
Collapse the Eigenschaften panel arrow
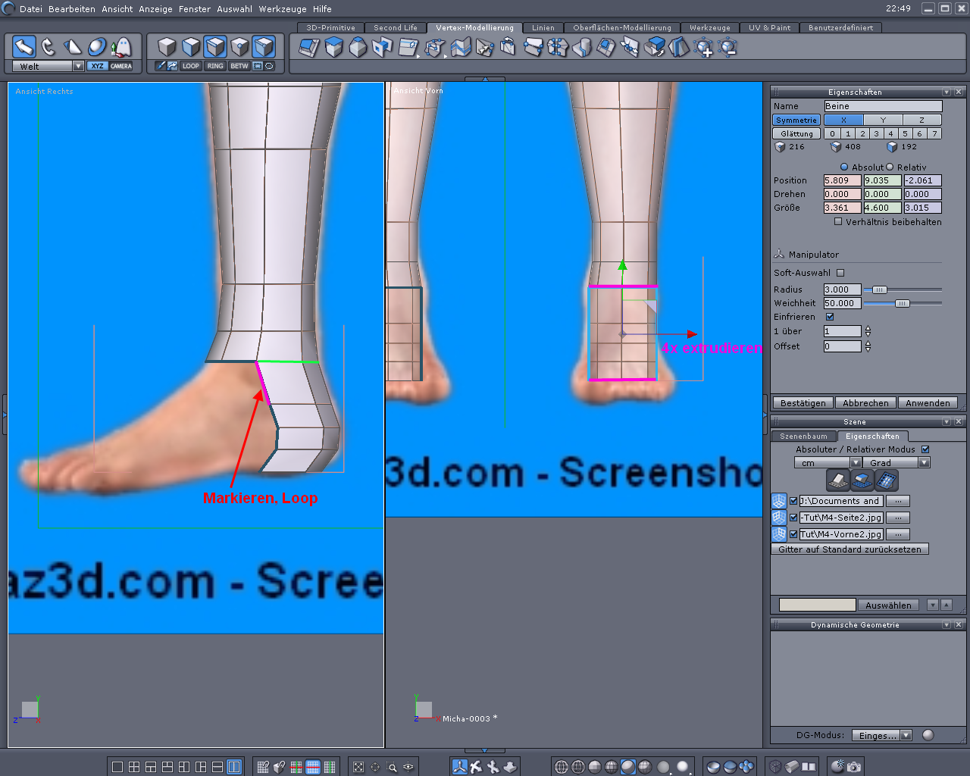tap(947, 92)
